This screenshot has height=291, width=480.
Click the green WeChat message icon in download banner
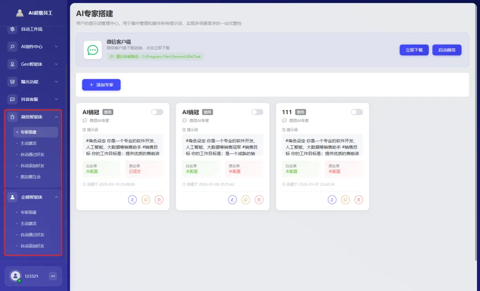coord(92,50)
